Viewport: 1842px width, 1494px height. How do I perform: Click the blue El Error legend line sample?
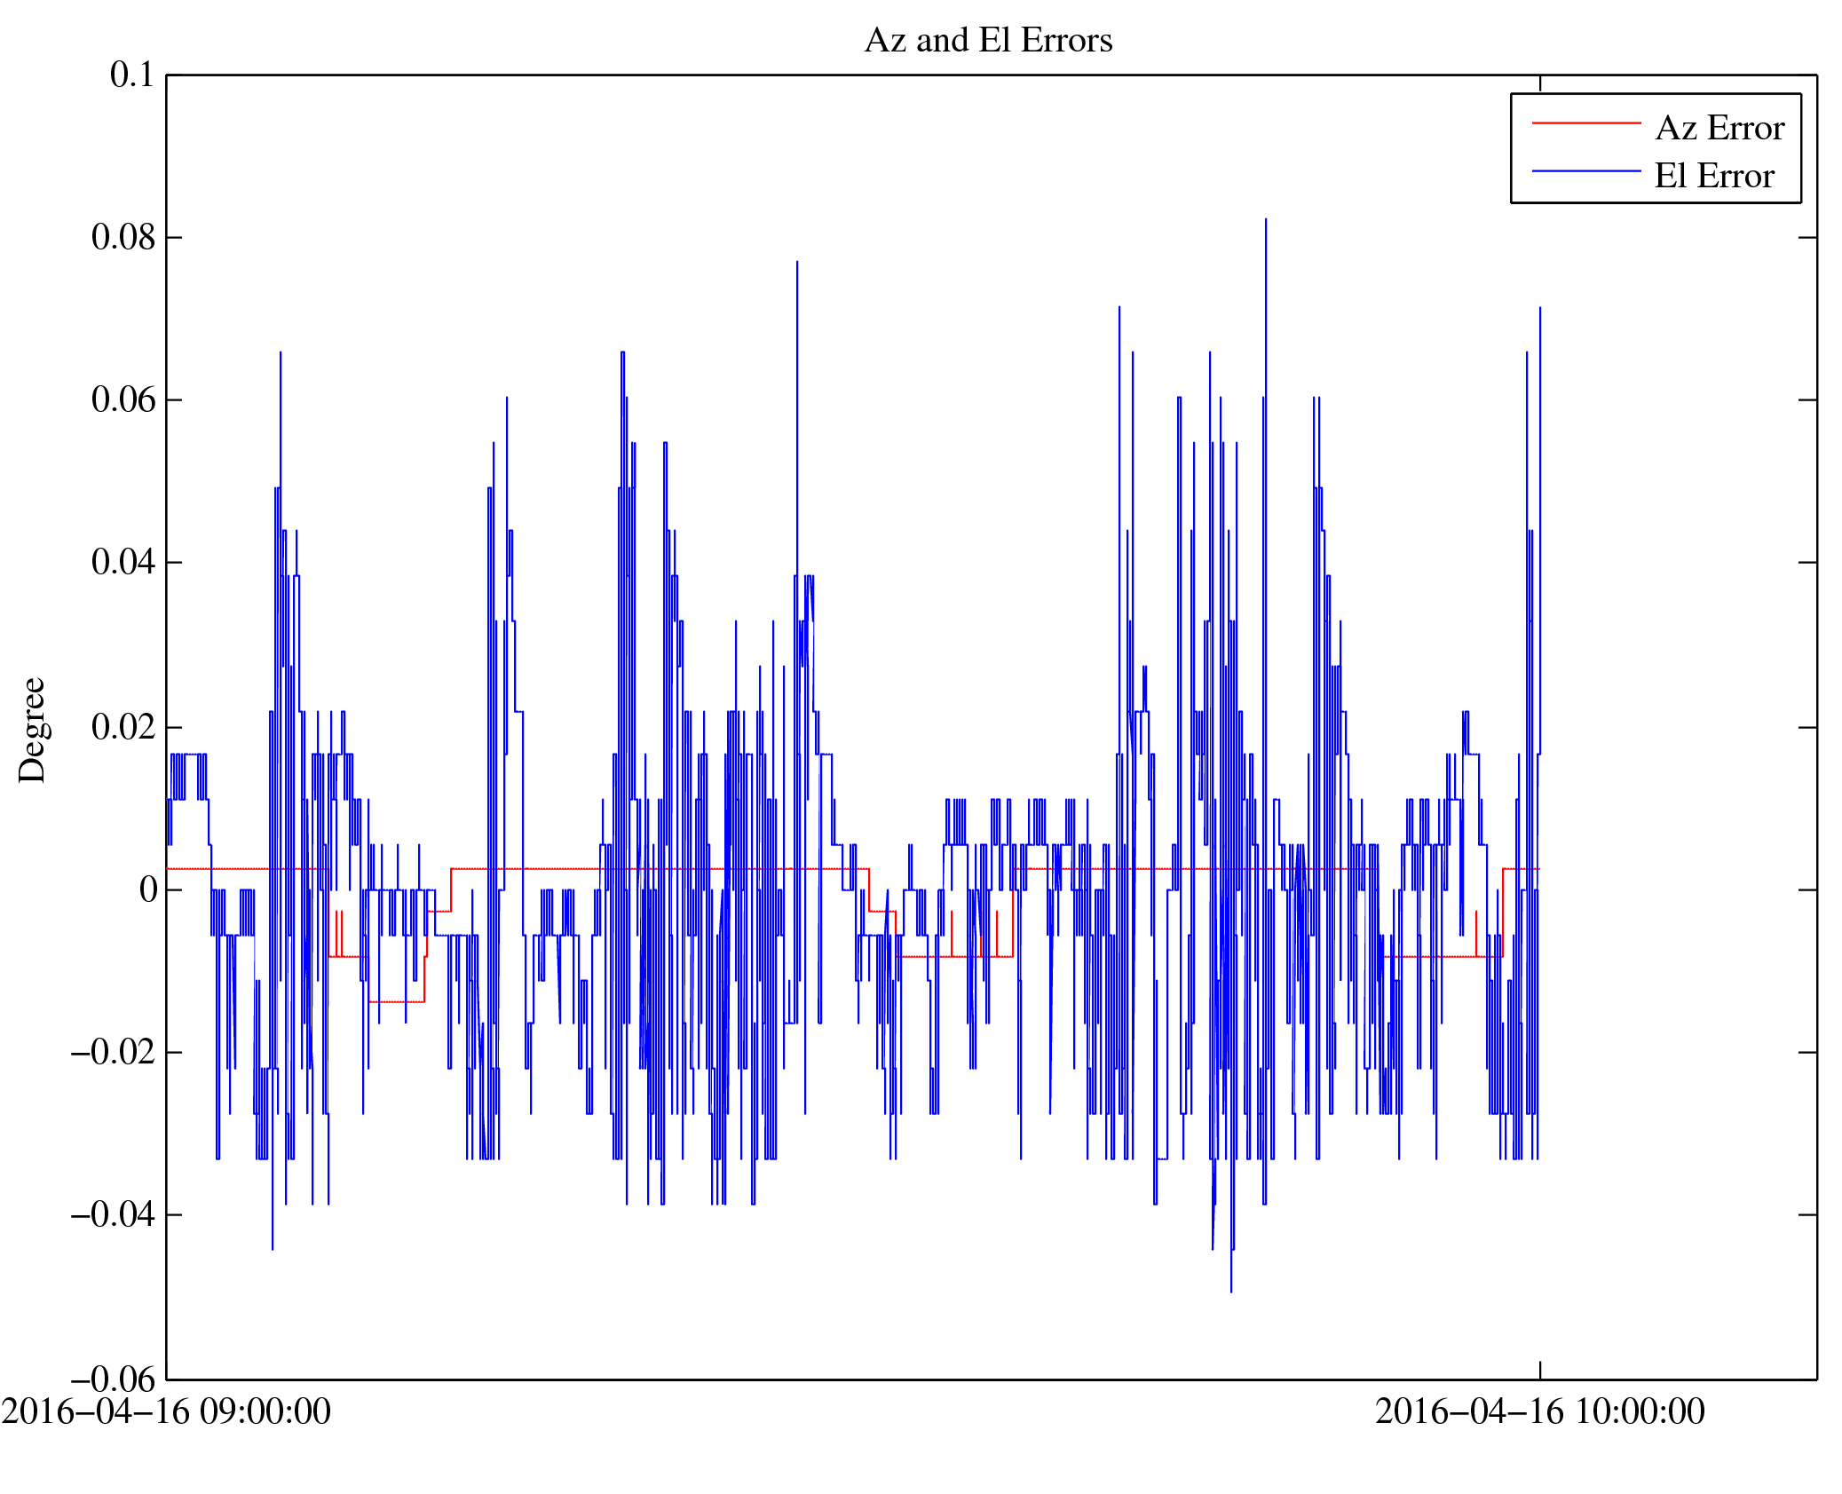(x=1585, y=170)
